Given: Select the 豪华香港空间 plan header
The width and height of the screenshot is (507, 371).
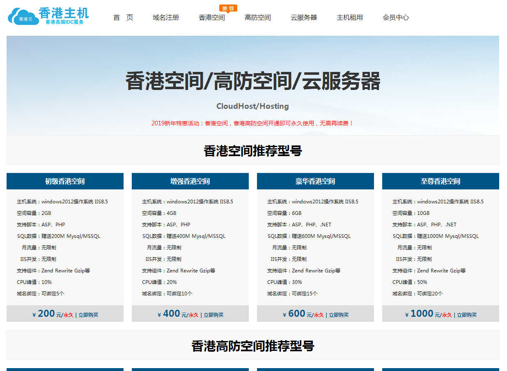Looking at the screenshot, I should pyautogui.click(x=315, y=181).
